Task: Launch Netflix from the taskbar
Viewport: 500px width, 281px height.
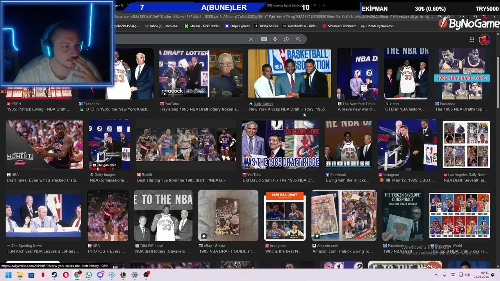Action: click(43, 275)
